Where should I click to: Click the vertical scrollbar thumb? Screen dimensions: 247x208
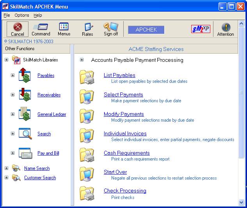coord(241,93)
